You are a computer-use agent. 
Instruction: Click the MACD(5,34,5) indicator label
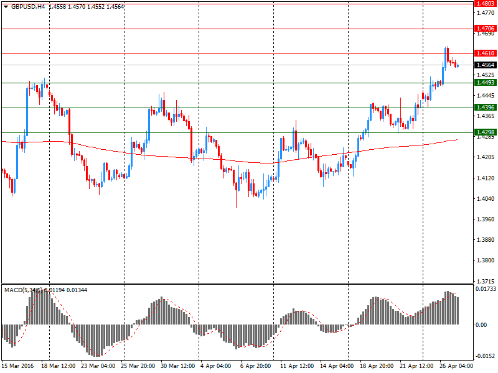23,290
